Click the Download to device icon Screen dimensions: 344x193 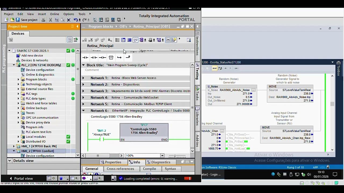coord(101,20)
